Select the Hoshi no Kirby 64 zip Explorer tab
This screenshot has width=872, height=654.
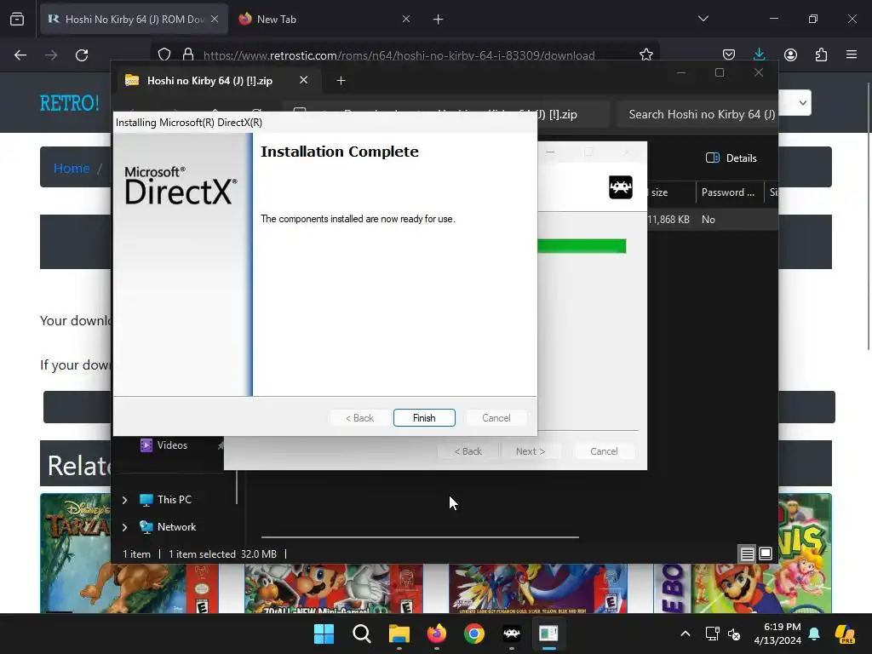pos(209,81)
